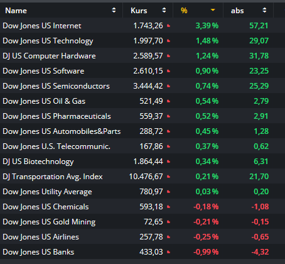Open Dow Jones Utility Average index
285x264 pixels.
[47, 192]
